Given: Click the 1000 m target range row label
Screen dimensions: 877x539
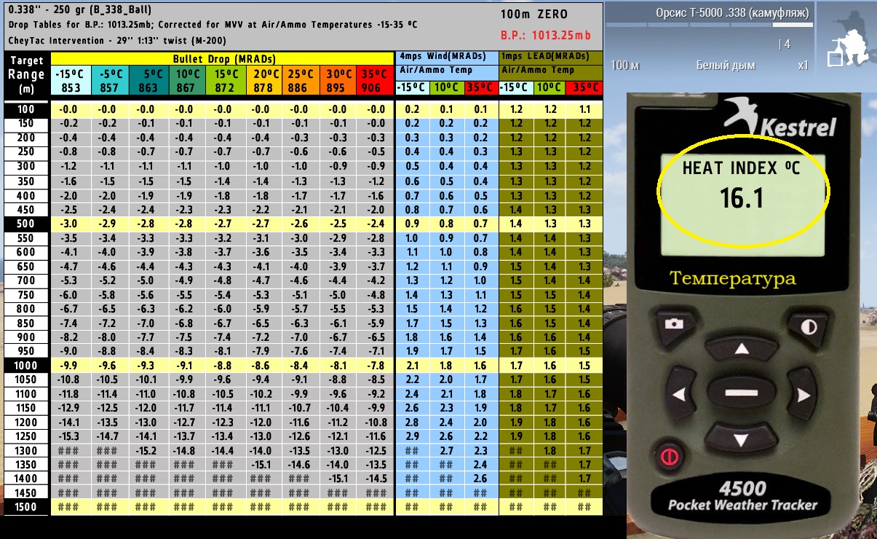Looking at the screenshot, I should [26, 366].
